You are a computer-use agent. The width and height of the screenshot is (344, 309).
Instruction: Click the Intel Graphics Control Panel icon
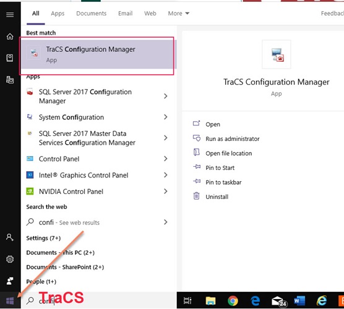(x=30, y=175)
